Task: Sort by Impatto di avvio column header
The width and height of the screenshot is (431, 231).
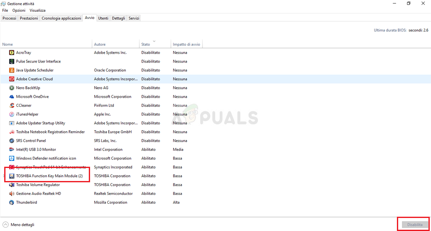Action: pyautogui.click(x=186, y=44)
